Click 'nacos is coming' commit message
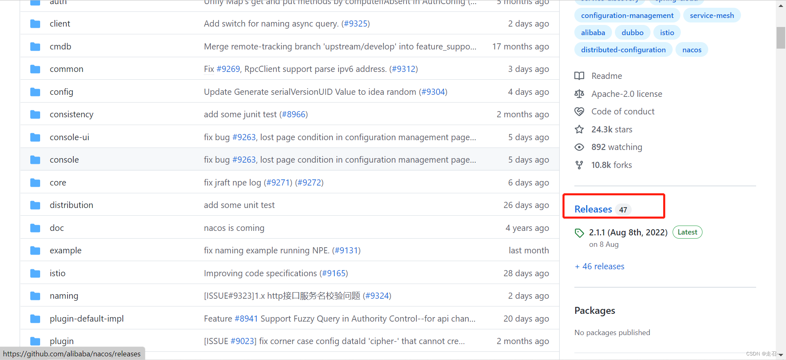The width and height of the screenshot is (786, 360). click(x=234, y=228)
